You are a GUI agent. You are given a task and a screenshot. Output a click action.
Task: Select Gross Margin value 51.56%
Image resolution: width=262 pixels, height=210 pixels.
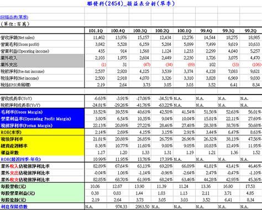tap(211, 112)
